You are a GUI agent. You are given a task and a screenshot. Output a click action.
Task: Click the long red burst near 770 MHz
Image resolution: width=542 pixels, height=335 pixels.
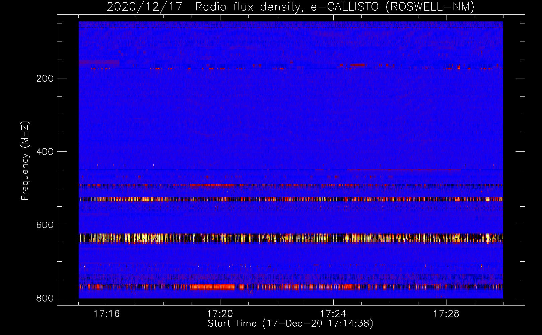pyautogui.click(x=212, y=286)
